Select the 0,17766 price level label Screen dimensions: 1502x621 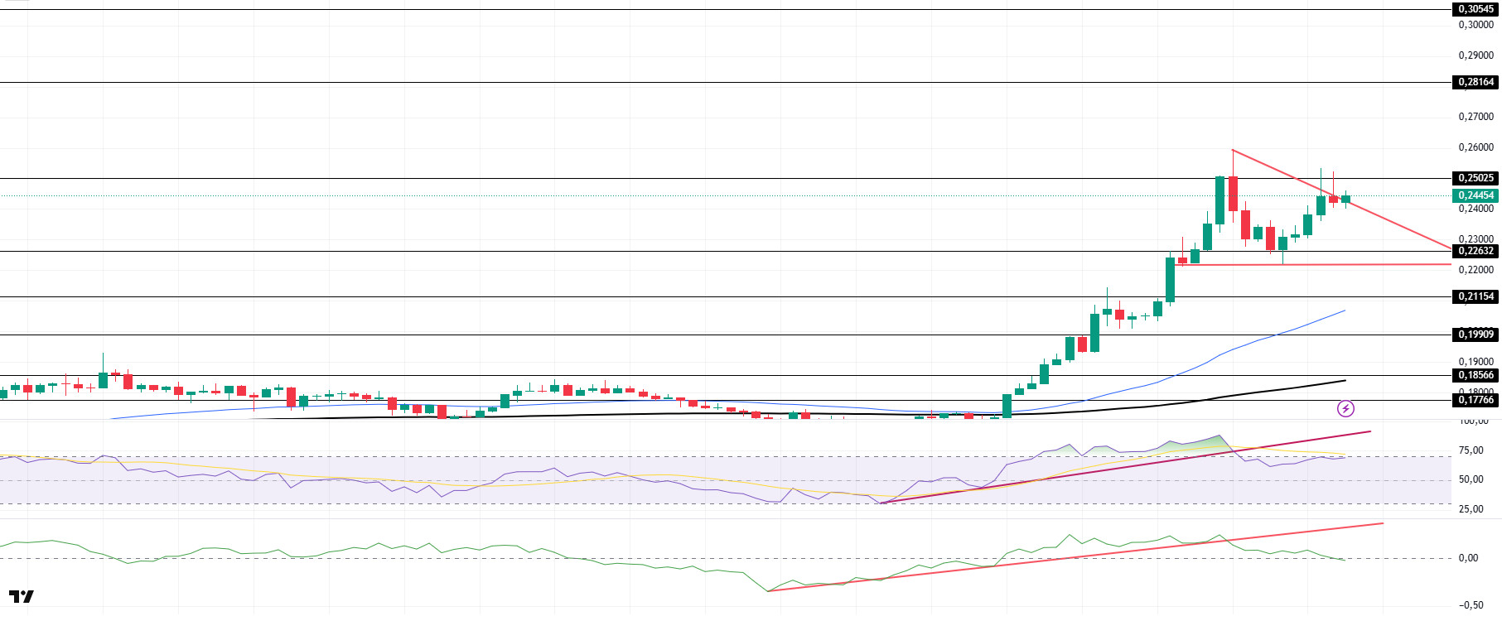[1476, 400]
